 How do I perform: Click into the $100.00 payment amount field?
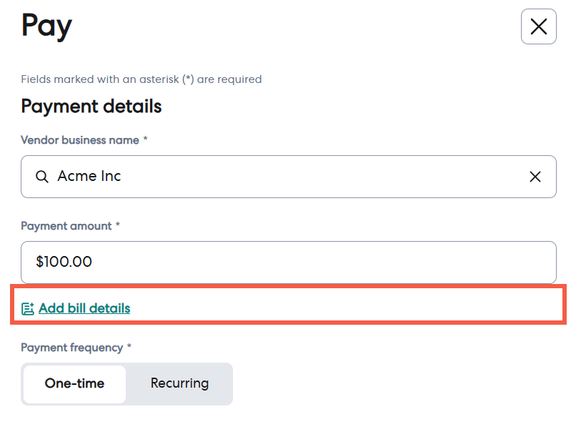[x=289, y=262]
